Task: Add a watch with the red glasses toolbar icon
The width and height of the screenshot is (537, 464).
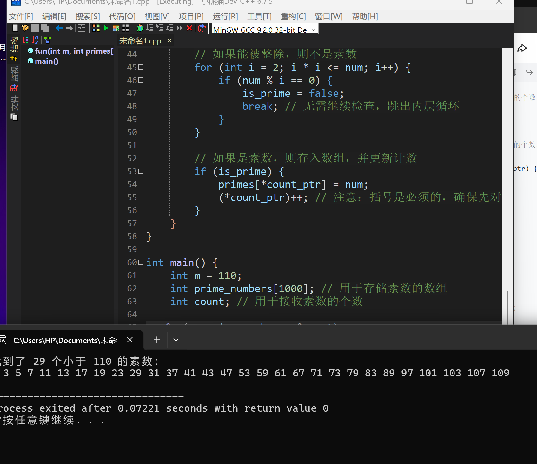Action: click(202, 28)
